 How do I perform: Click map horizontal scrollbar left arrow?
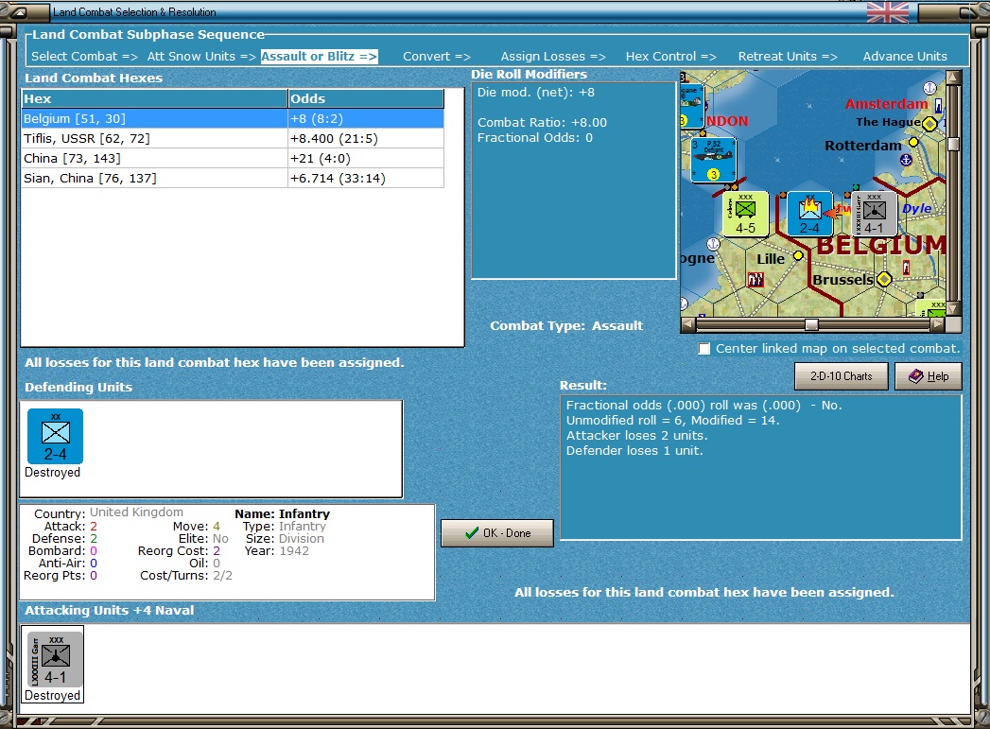[688, 324]
